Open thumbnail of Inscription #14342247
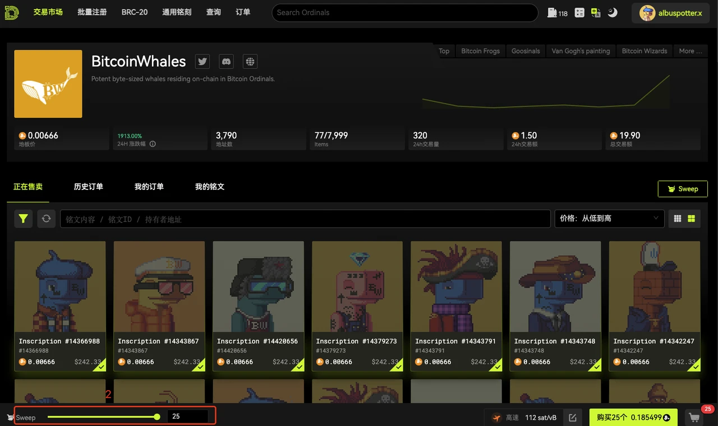Image resolution: width=718 pixels, height=426 pixels. pyautogui.click(x=655, y=287)
